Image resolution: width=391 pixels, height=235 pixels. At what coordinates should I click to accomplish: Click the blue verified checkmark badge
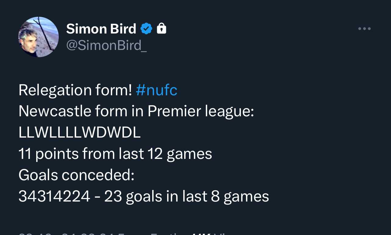coord(146,29)
